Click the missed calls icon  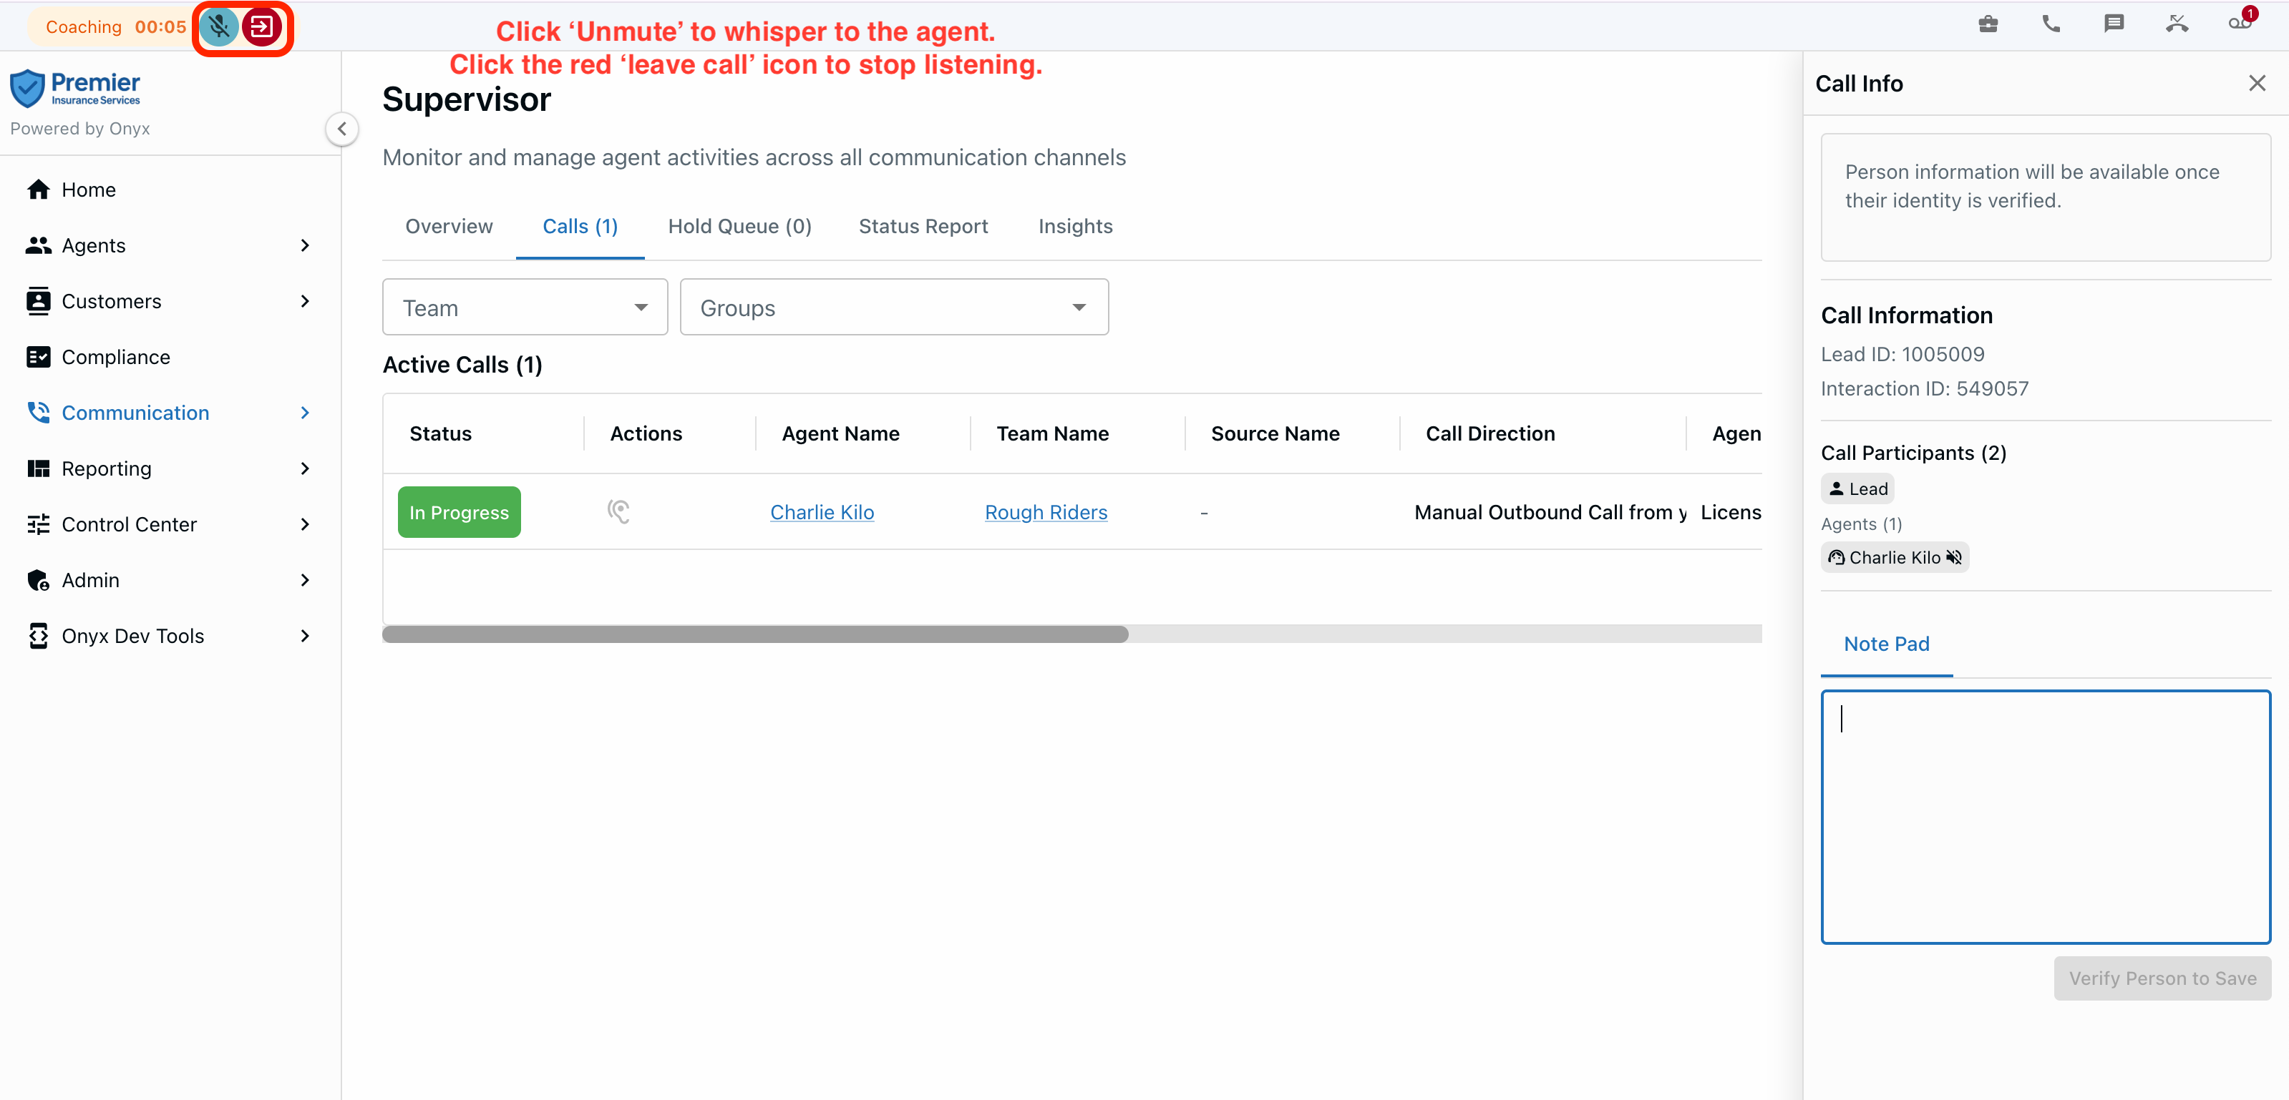pyautogui.click(x=2177, y=24)
